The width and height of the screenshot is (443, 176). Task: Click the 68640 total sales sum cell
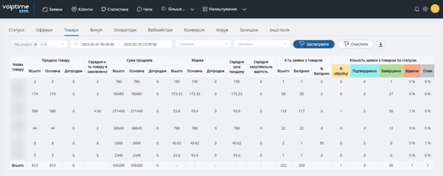(x=119, y=128)
